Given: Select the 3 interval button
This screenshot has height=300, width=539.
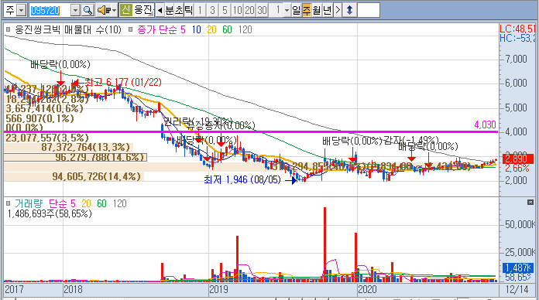Looking at the screenshot, I should pyautogui.click(x=212, y=10).
